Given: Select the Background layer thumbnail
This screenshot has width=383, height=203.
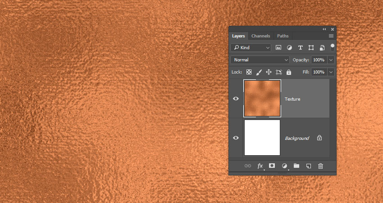Looking at the screenshot, I should pyautogui.click(x=262, y=138).
